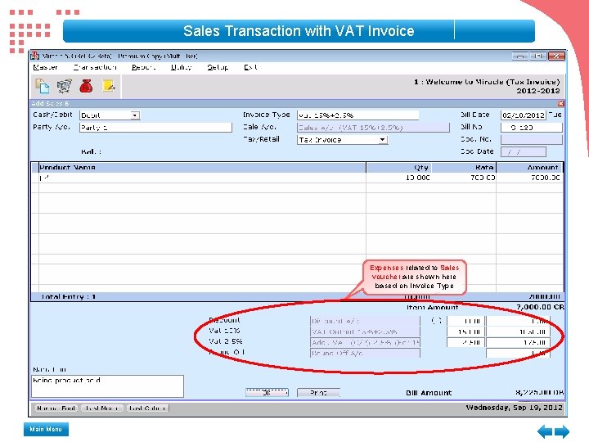Viewport: 589px width, 442px height.
Task: Click the status bar date text
Action: [515, 408]
